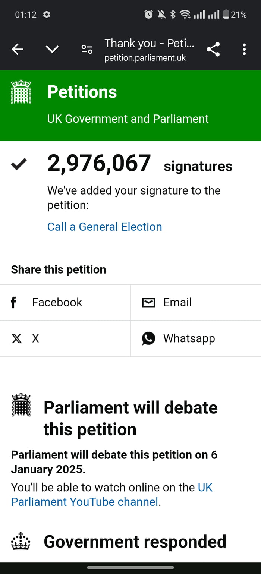The height and width of the screenshot is (574, 261).
Task: Open the settings gear in the status bar
Action: (47, 15)
